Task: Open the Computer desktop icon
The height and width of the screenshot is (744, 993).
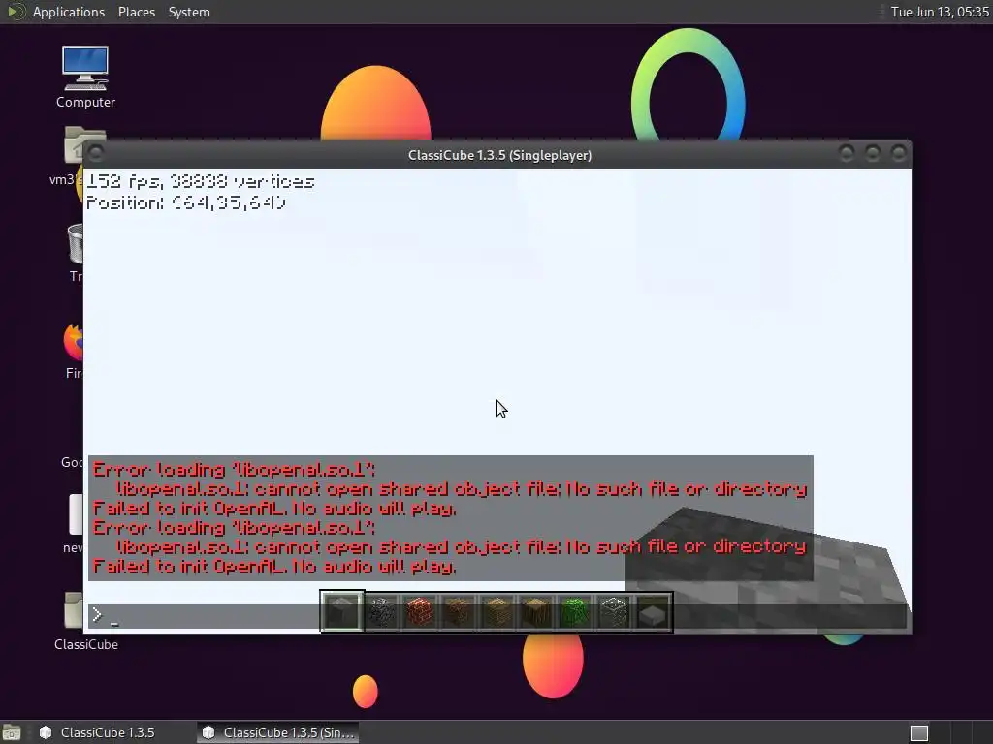Action: tap(85, 77)
